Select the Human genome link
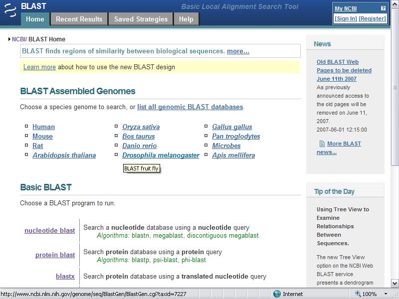The width and height of the screenshot is (399, 299). (43, 127)
